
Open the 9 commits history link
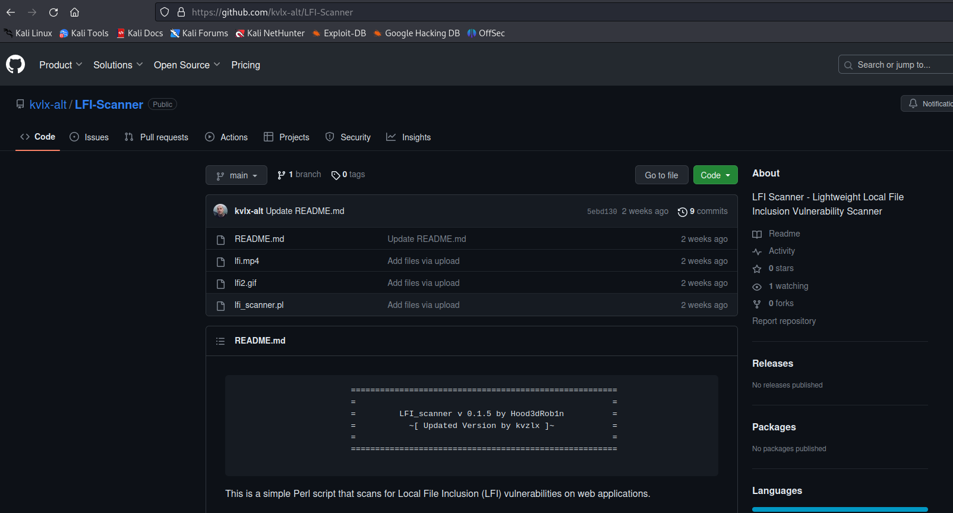coord(703,212)
